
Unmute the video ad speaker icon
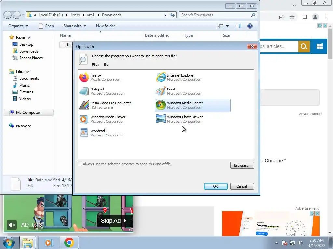coord(12,225)
